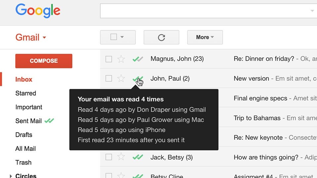Screen dimensions: 317x178
Task: Open the Trip to Bahamas email
Action: click(x=257, y=118)
